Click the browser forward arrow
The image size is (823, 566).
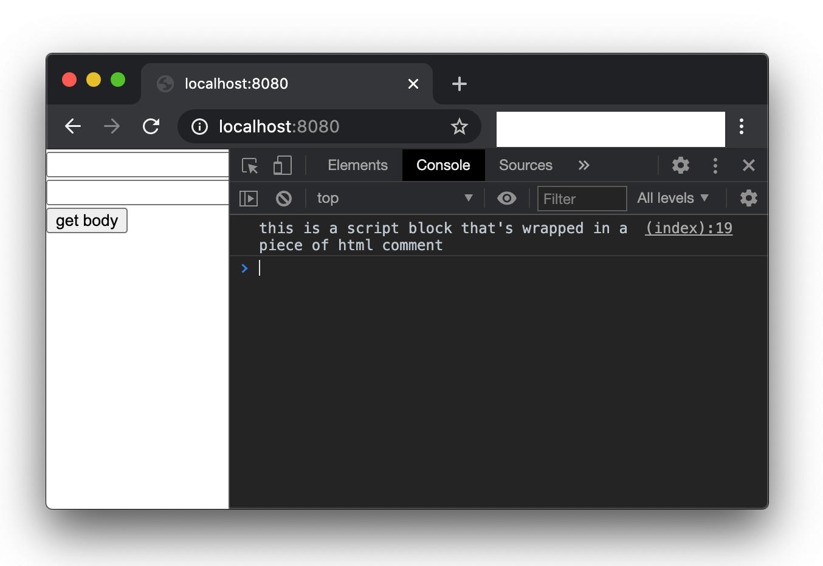pos(112,126)
